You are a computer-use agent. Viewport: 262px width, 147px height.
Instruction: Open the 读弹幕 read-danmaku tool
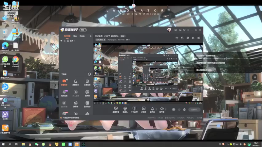tap(87, 93)
